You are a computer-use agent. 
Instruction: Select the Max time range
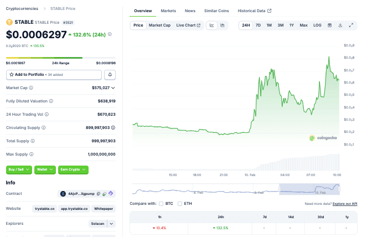pos(303,25)
